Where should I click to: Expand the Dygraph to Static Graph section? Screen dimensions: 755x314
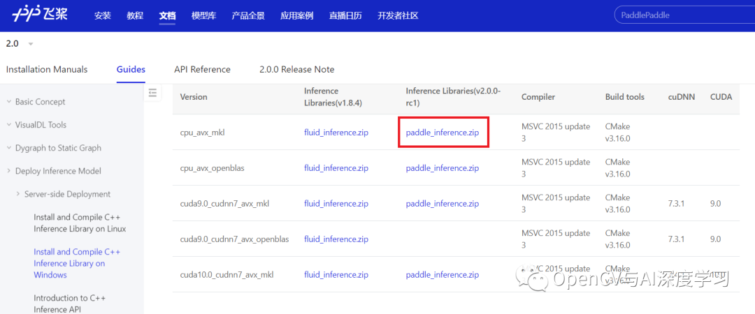53,148
